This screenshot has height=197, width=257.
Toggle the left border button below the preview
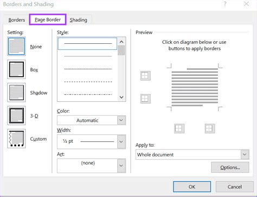[x=179, y=128]
